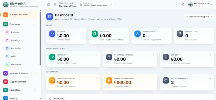216x100 pixels.
Task: Collapse the Front desk section chevron
Action: point(35,24)
